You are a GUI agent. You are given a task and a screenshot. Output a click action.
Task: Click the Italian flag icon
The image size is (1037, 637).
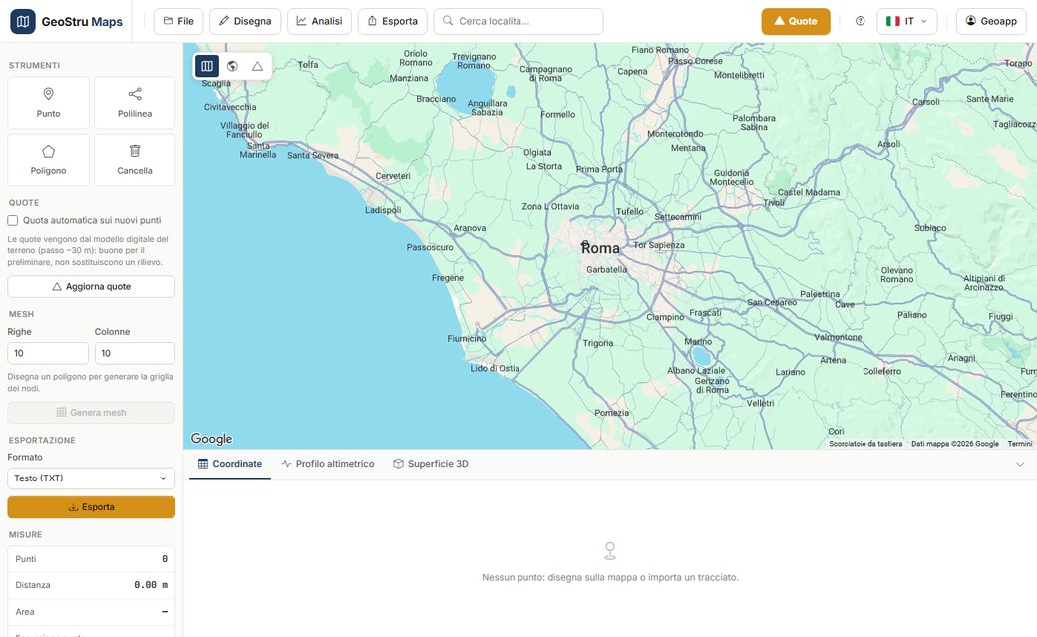[x=892, y=21]
